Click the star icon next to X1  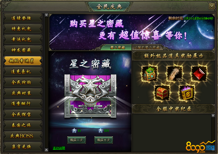tap(74, 131)
